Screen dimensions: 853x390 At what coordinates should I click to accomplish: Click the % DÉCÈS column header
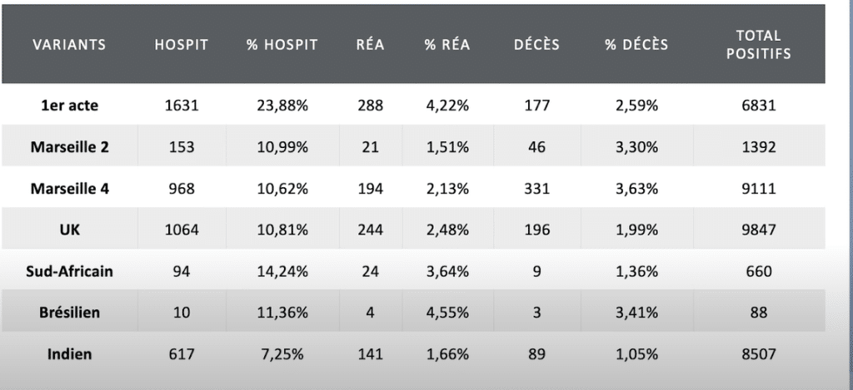tap(636, 45)
